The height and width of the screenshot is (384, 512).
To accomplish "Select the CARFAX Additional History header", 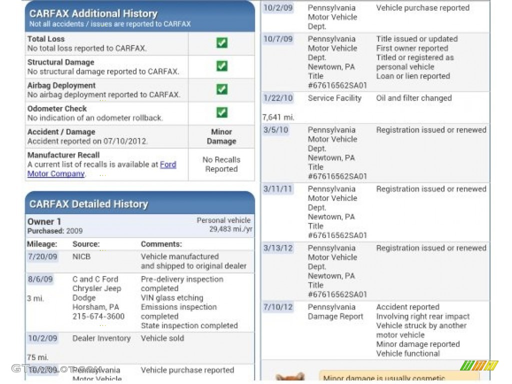I will (140, 16).
